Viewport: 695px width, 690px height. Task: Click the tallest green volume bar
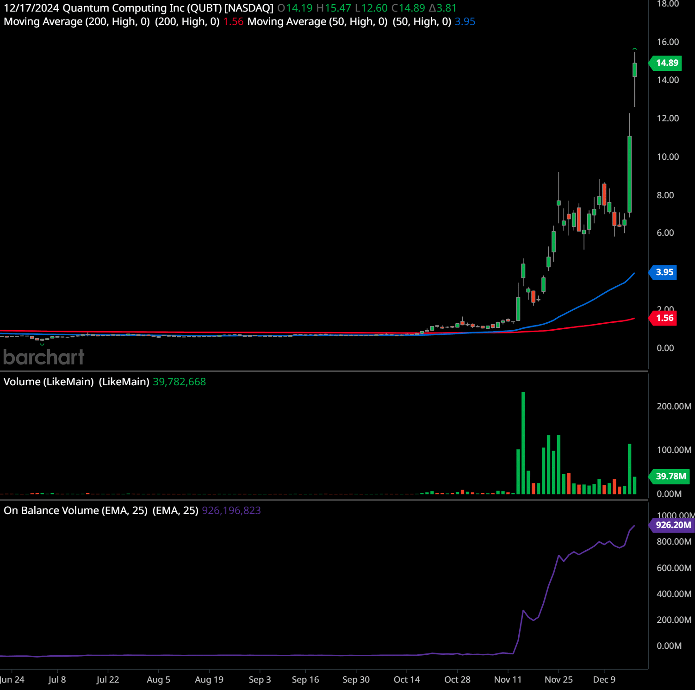(523, 443)
